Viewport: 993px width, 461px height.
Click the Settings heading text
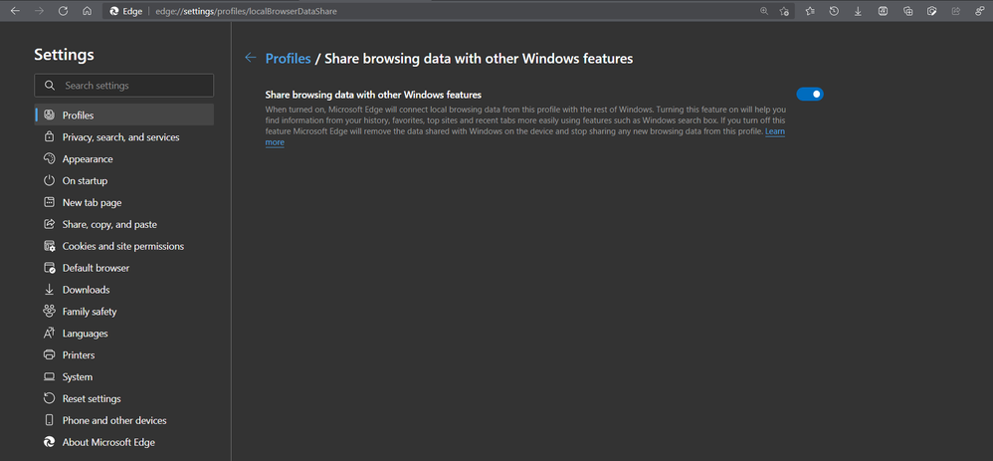click(64, 55)
